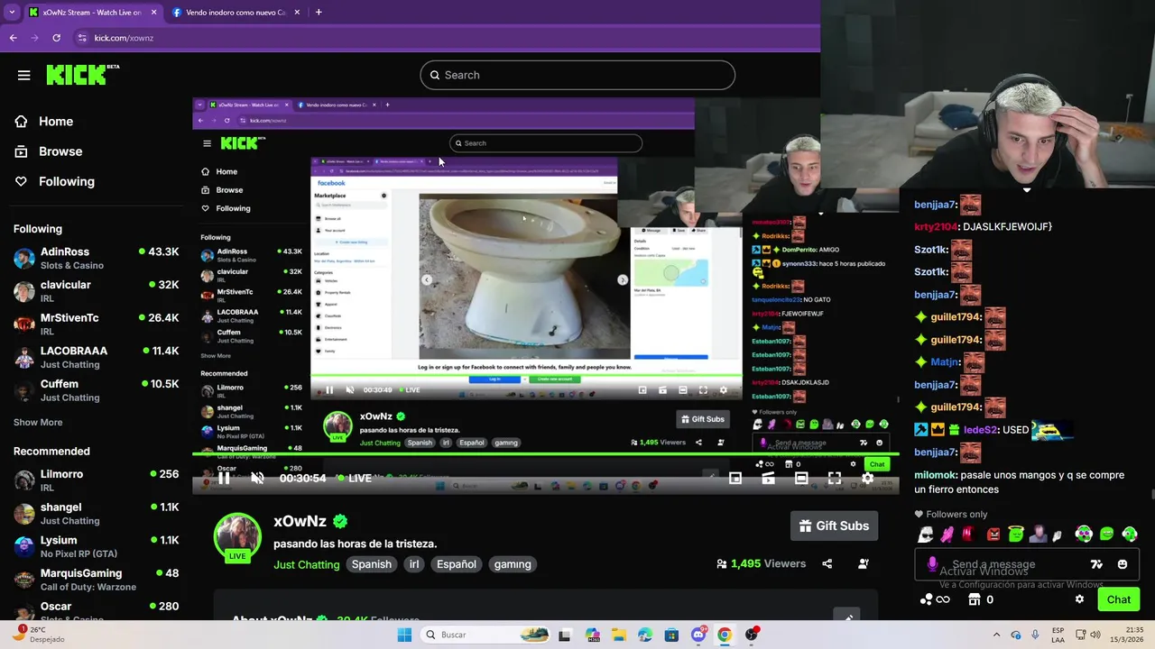Image resolution: width=1155 pixels, height=649 pixels.
Task: Click the Kick search field
Action: (577, 75)
